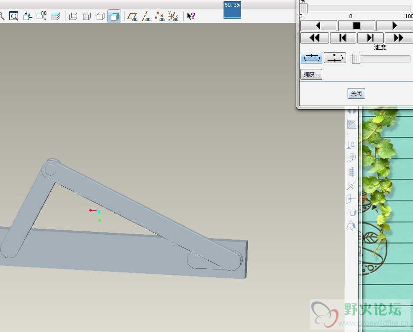The height and width of the screenshot is (332, 413).
Task: Click the servo motor icon in sidebar
Action: point(351,158)
